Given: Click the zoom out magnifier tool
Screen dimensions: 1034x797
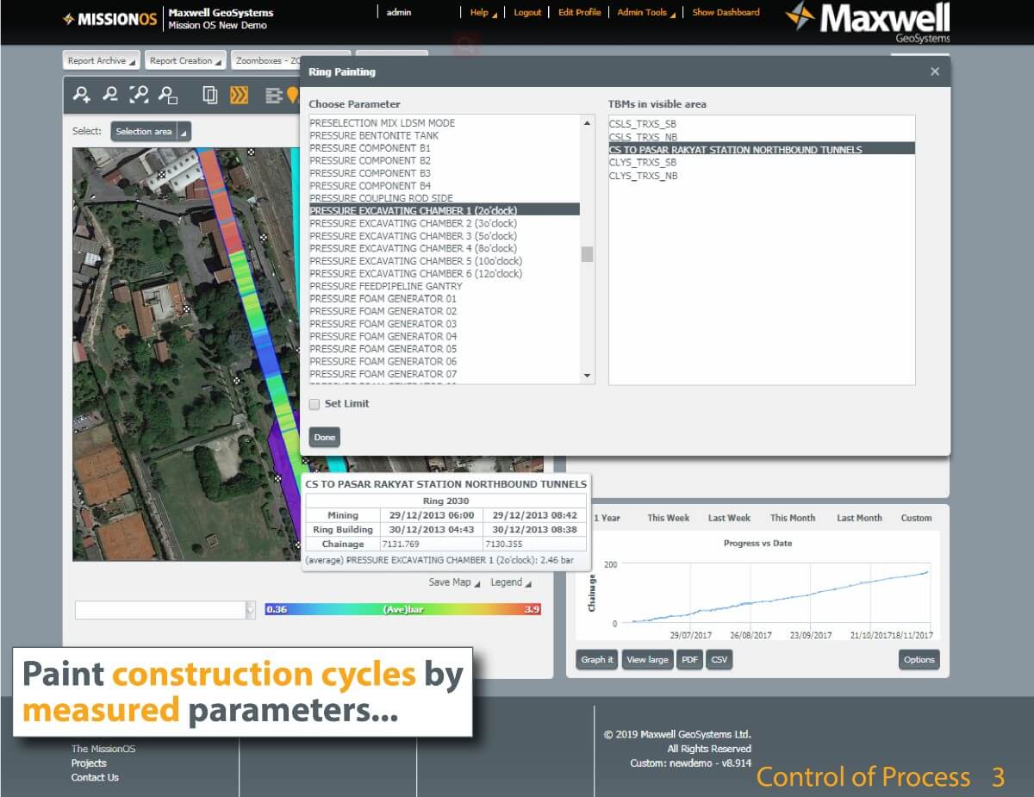Looking at the screenshot, I should [x=110, y=95].
